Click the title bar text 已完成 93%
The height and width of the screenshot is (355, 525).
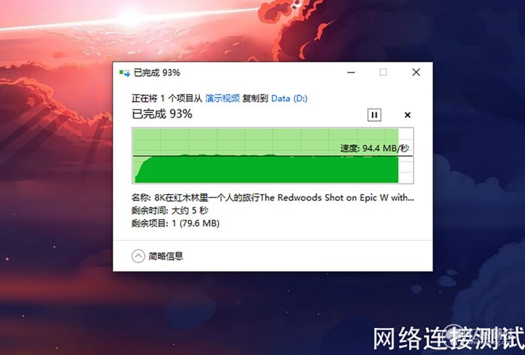[x=157, y=73]
